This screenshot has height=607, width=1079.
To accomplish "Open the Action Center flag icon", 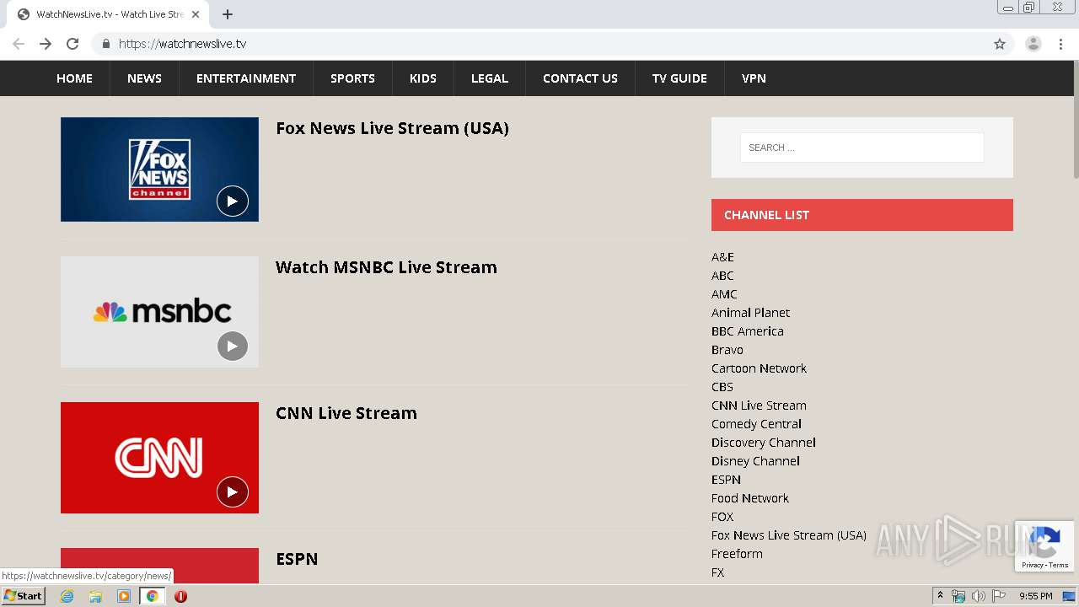I will tap(999, 596).
